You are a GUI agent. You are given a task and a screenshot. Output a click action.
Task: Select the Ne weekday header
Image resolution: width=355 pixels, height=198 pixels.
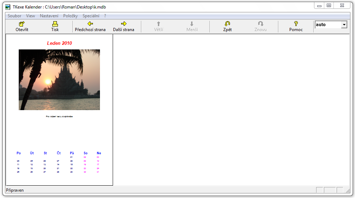(x=99, y=153)
